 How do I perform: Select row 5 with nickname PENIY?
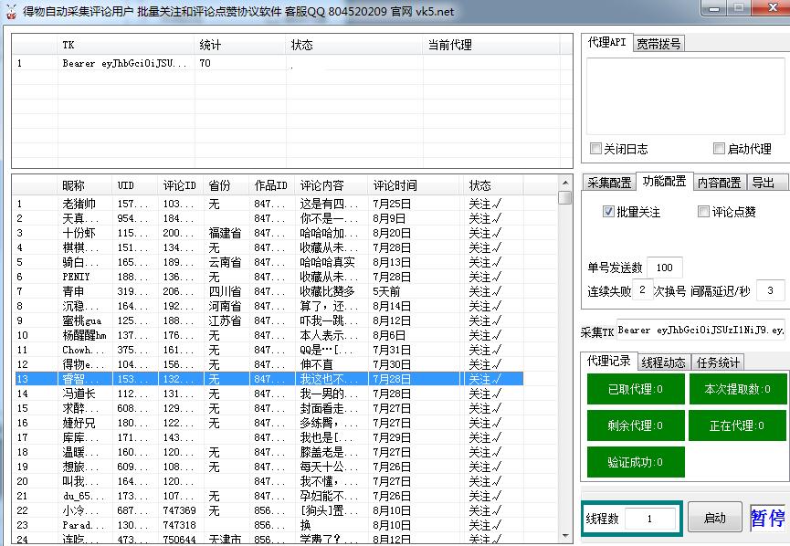point(76,277)
